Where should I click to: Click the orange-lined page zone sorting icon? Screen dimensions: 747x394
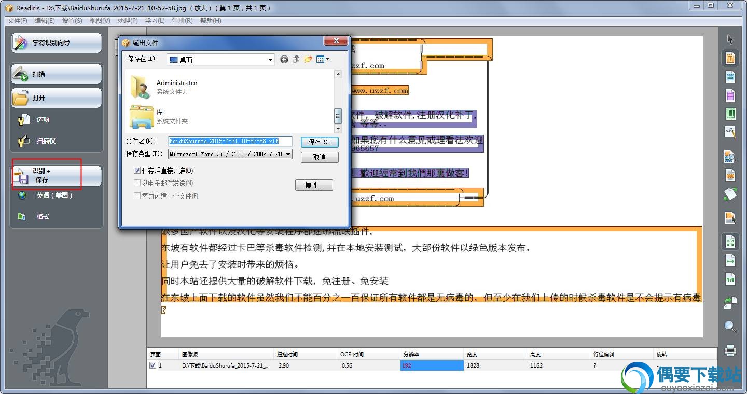pyautogui.click(x=730, y=175)
